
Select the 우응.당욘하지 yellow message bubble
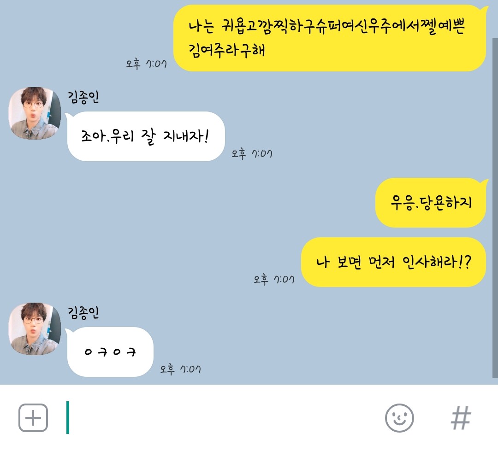[x=431, y=203]
